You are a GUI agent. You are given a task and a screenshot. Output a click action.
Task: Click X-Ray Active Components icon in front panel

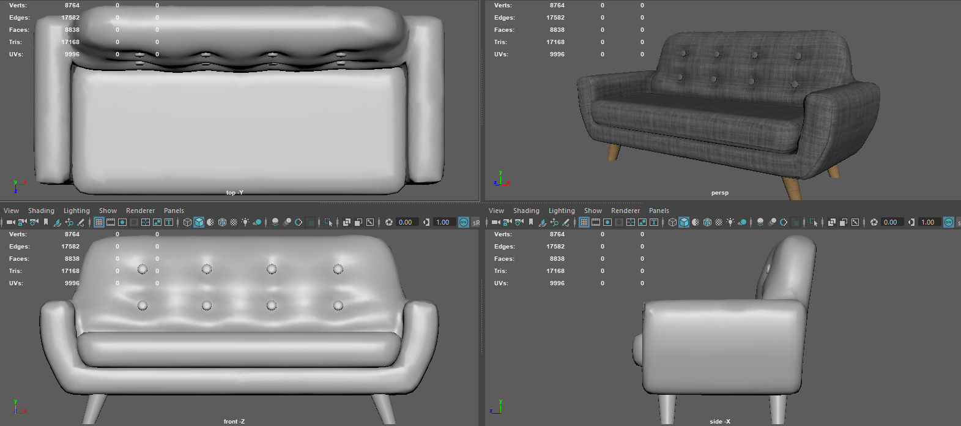pos(358,222)
